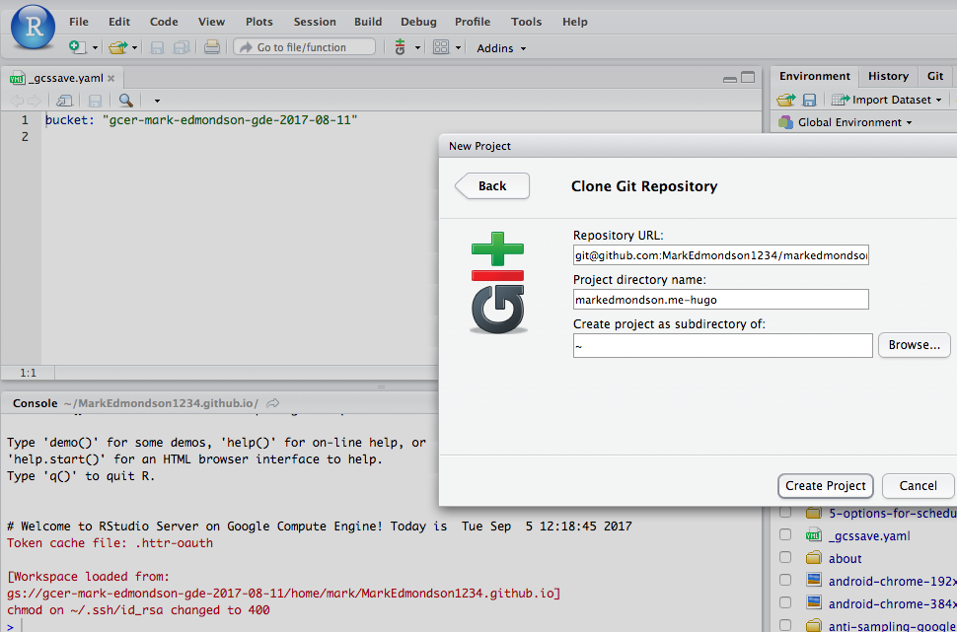
Task: Expand the panes layout dropdown arrow
Action: 459,48
